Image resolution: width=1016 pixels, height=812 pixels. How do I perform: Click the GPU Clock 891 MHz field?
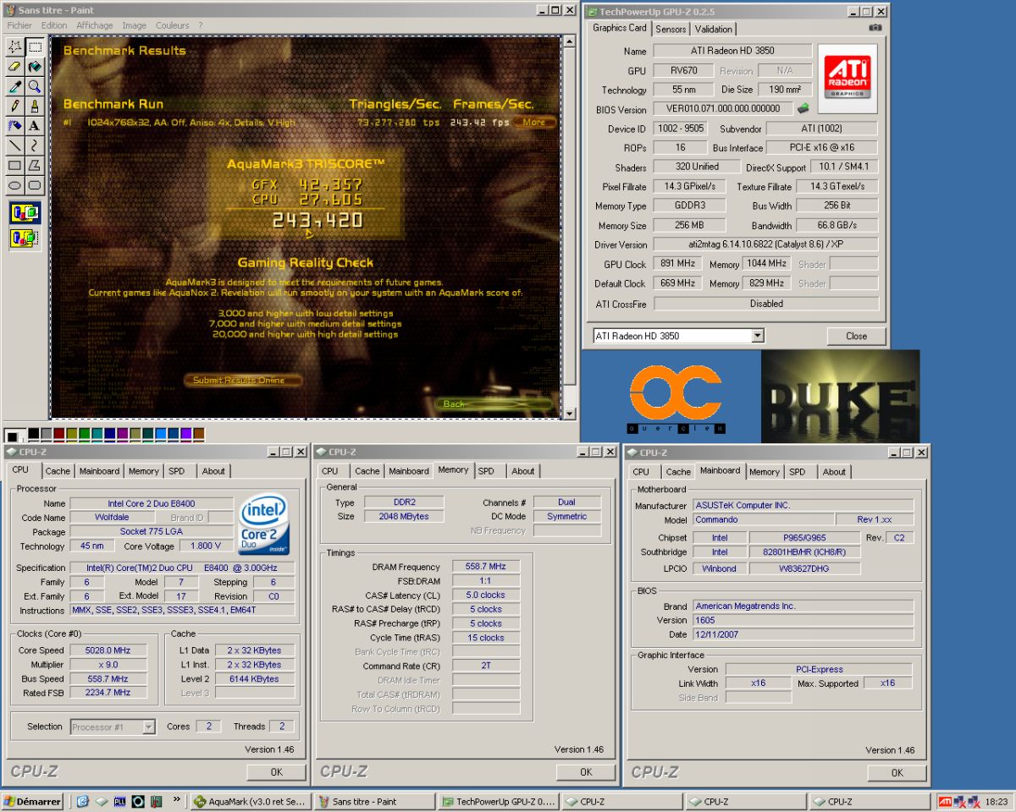(x=676, y=264)
